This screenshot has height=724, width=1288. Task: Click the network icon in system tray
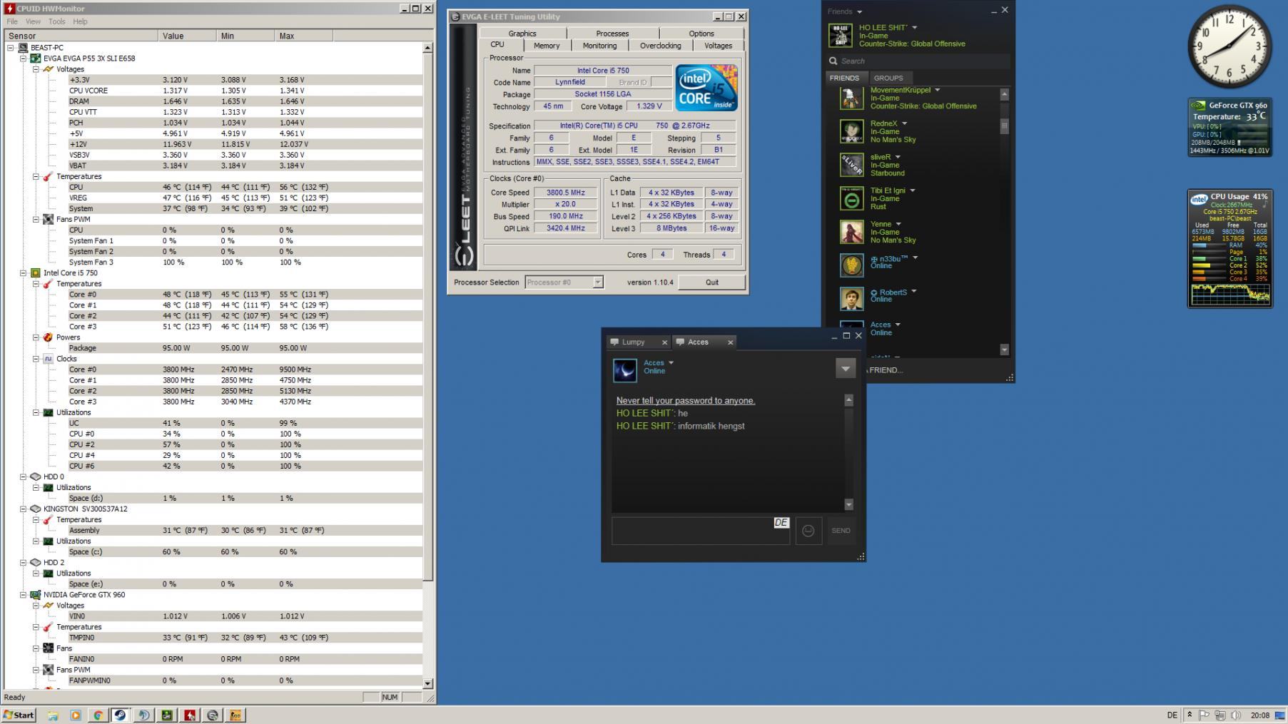coord(1220,715)
